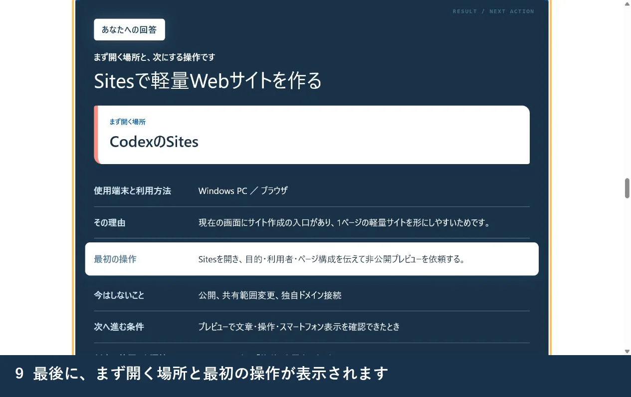Click the CodexのSites card title
This screenshot has width=631, height=397.
(x=154, y=142)
